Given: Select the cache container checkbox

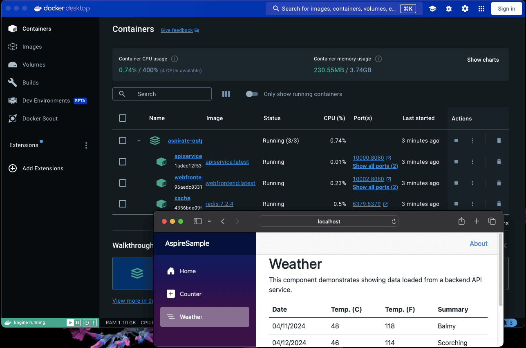Looking at the screenshot, I should [x=123, y=204].
